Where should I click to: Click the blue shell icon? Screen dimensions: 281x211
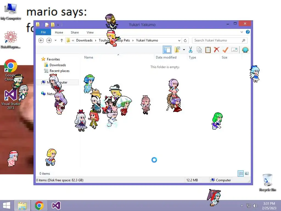[245, 50]
